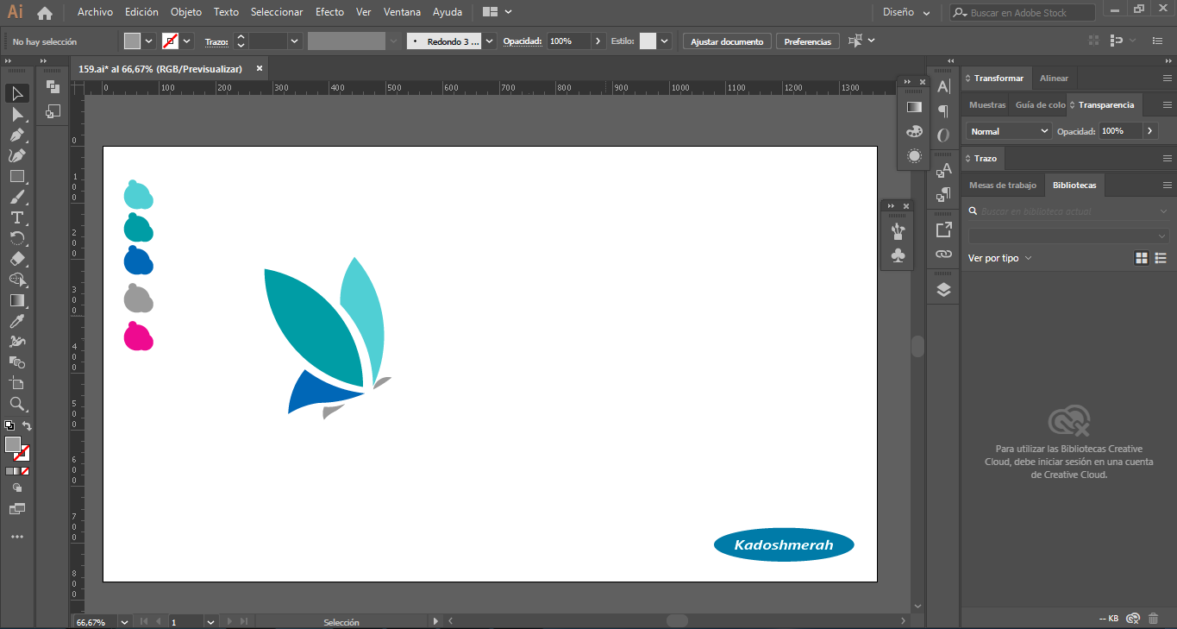Open the Objeto menu
Viewport: 1177px width, 629px height.
pyautogui.click(x=186, y=12)
